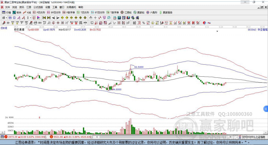The image size is (268, 145).
Task: Click the SH000001 上证指数 status entry
Action: [x=252, y=137]
